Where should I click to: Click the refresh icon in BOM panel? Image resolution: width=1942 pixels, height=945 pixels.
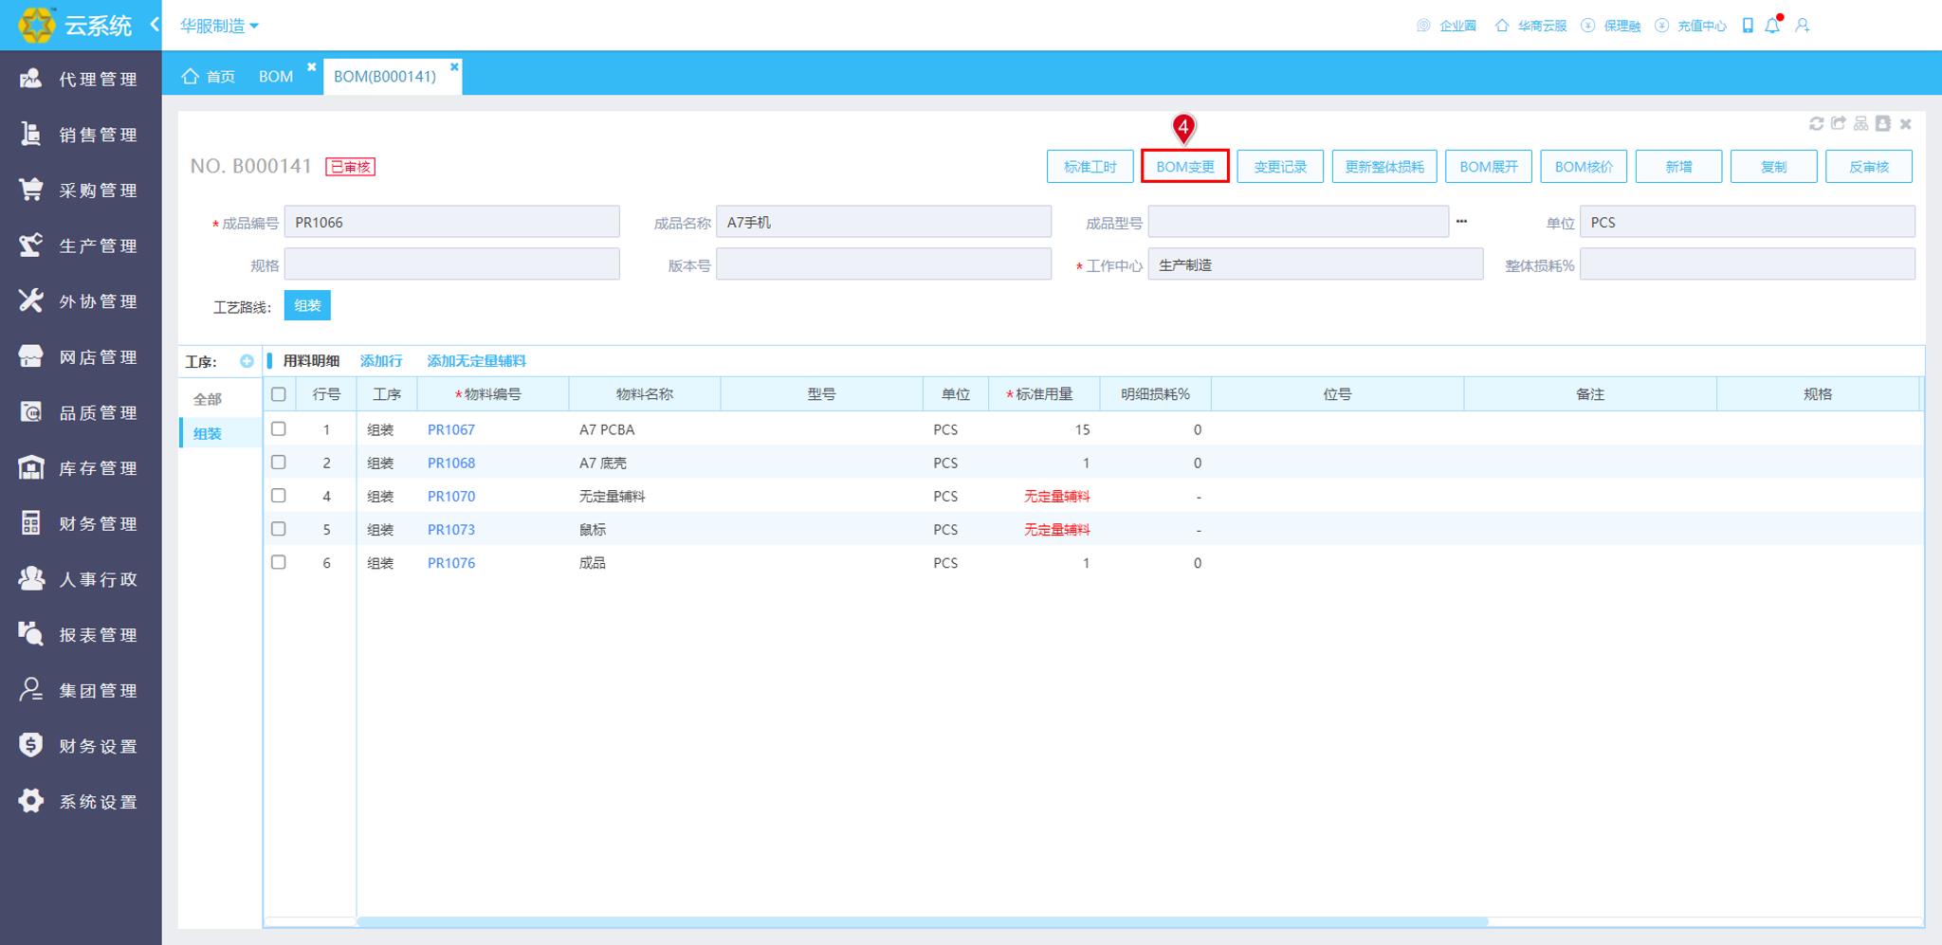click(x=1816, y=124)
